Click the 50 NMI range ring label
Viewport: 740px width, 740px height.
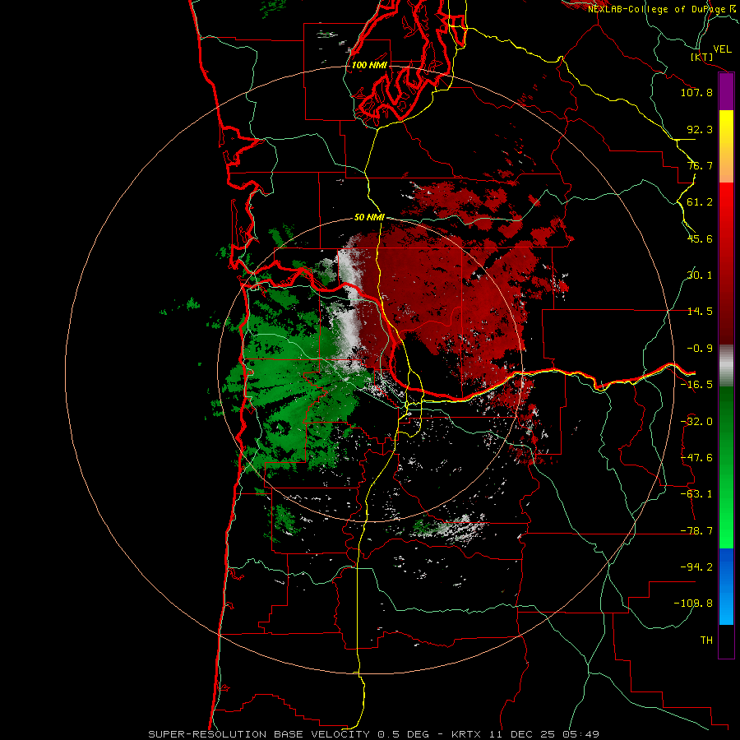click(369, 217)
